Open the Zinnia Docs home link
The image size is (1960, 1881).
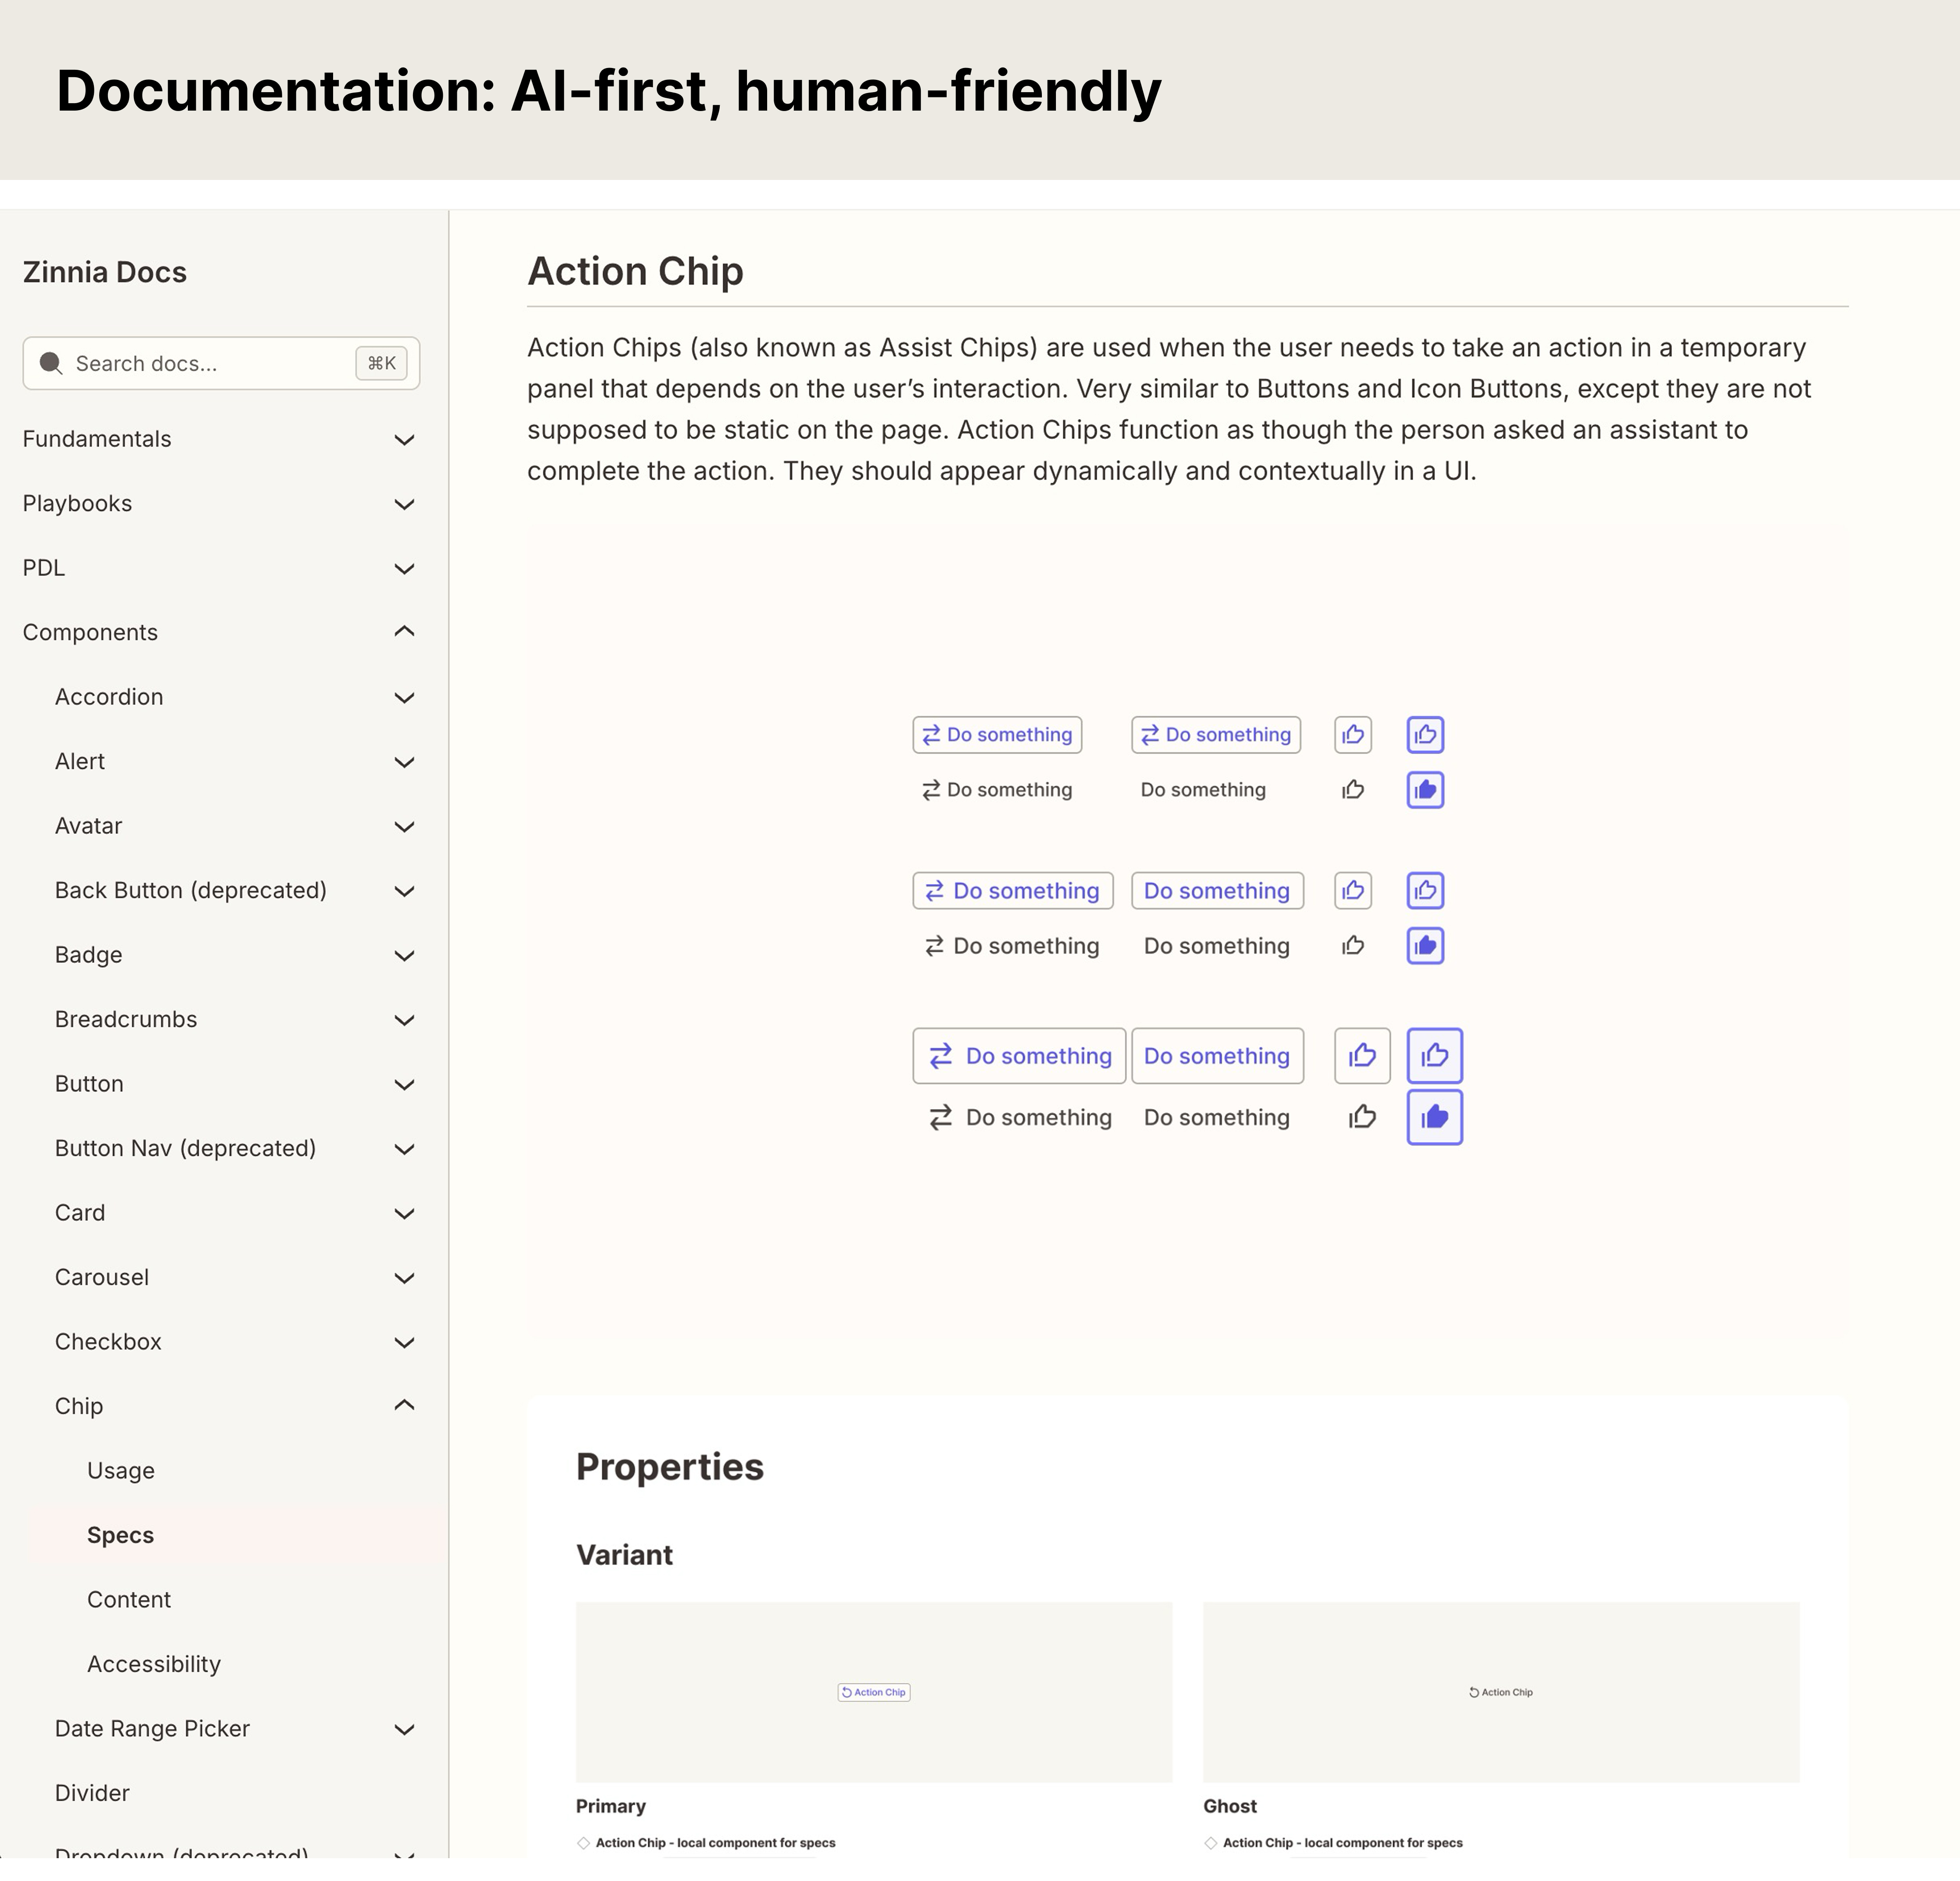pos(105,272)
